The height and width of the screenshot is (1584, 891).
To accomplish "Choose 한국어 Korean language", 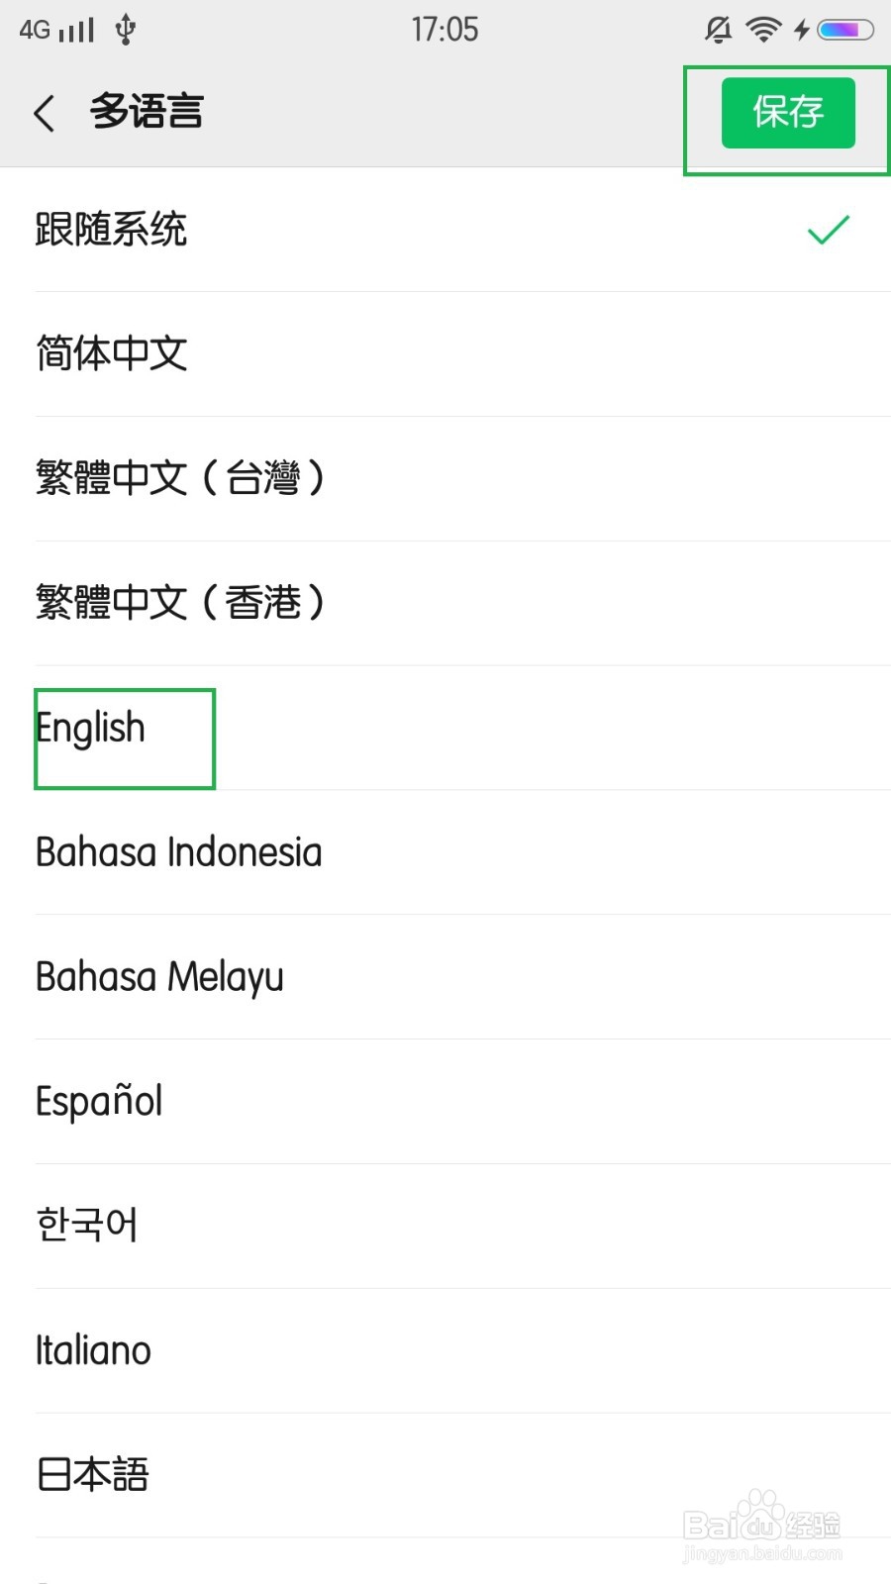I will click(x=87, y=1226).
